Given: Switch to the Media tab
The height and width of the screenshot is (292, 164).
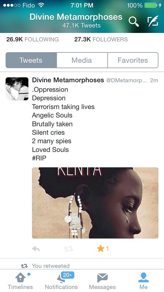Looking at the screenshot, I should 82,60.
